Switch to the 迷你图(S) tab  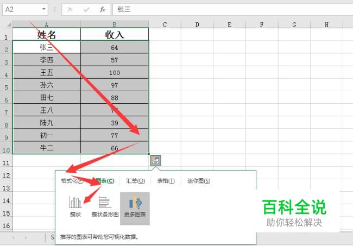pos(199,181)
